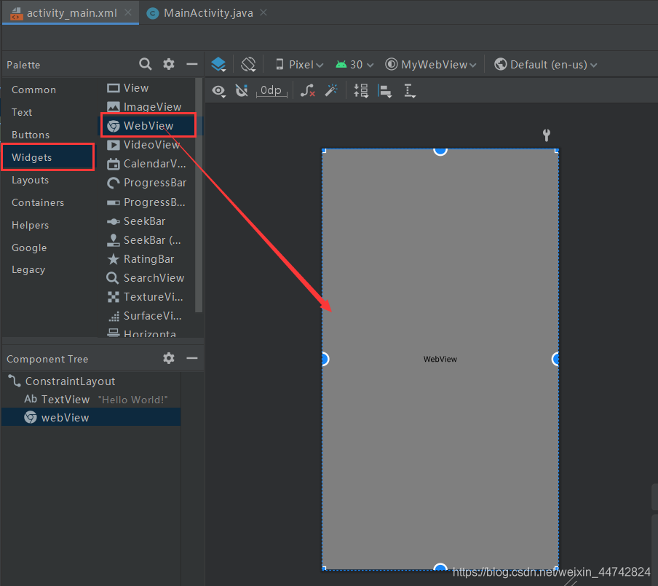
Task: Pick circular ProgressBar widget
Action: click(x=146, y=183)
